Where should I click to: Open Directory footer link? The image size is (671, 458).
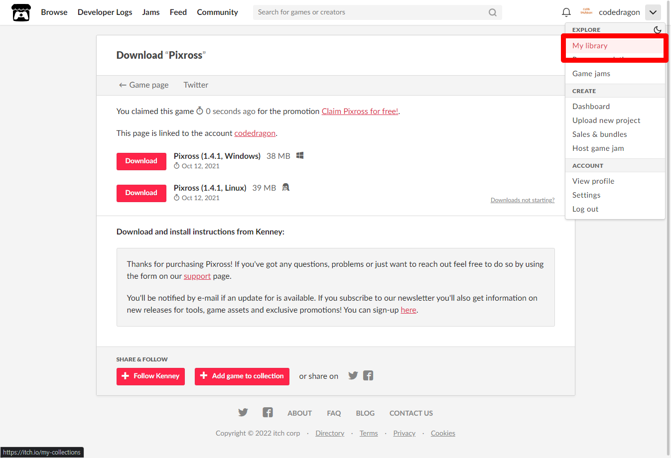[x=330, y=434]
